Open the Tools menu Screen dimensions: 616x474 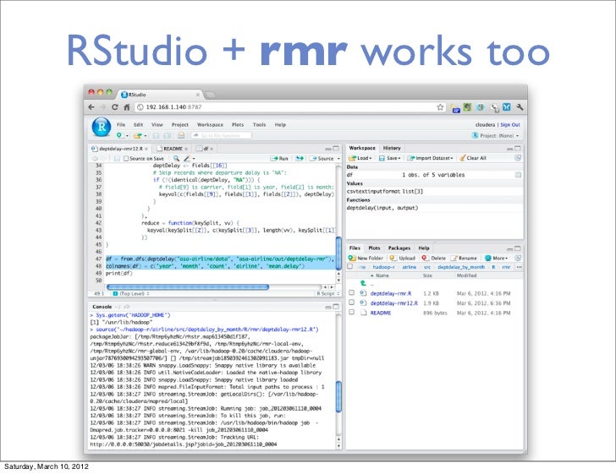tap(259, 124)
